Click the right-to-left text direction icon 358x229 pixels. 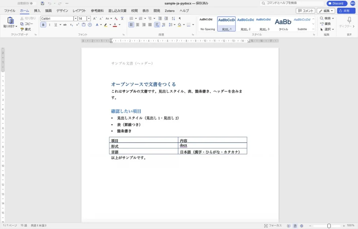pyautogui.click(x=164, y=25)
